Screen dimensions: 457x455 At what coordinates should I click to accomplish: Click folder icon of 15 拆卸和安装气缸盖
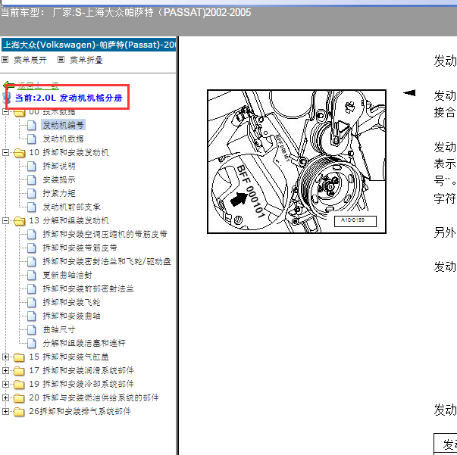pos(19,357)
